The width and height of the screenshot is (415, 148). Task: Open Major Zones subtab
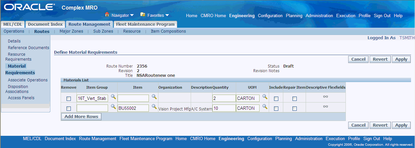point(71,31)
